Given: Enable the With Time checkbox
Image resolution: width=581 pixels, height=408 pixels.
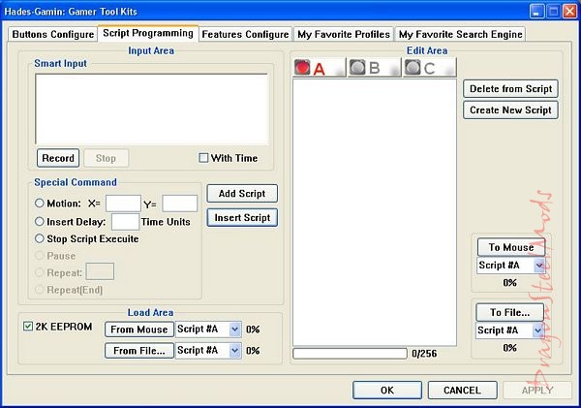Looking at the screenshot, I should click(203, 158).
